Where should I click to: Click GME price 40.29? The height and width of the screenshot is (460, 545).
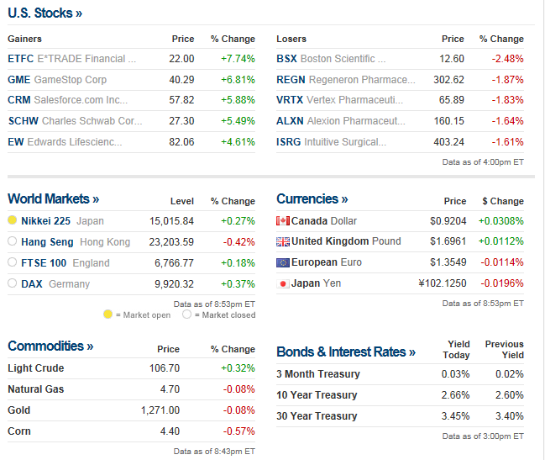[x=181, y=80]
